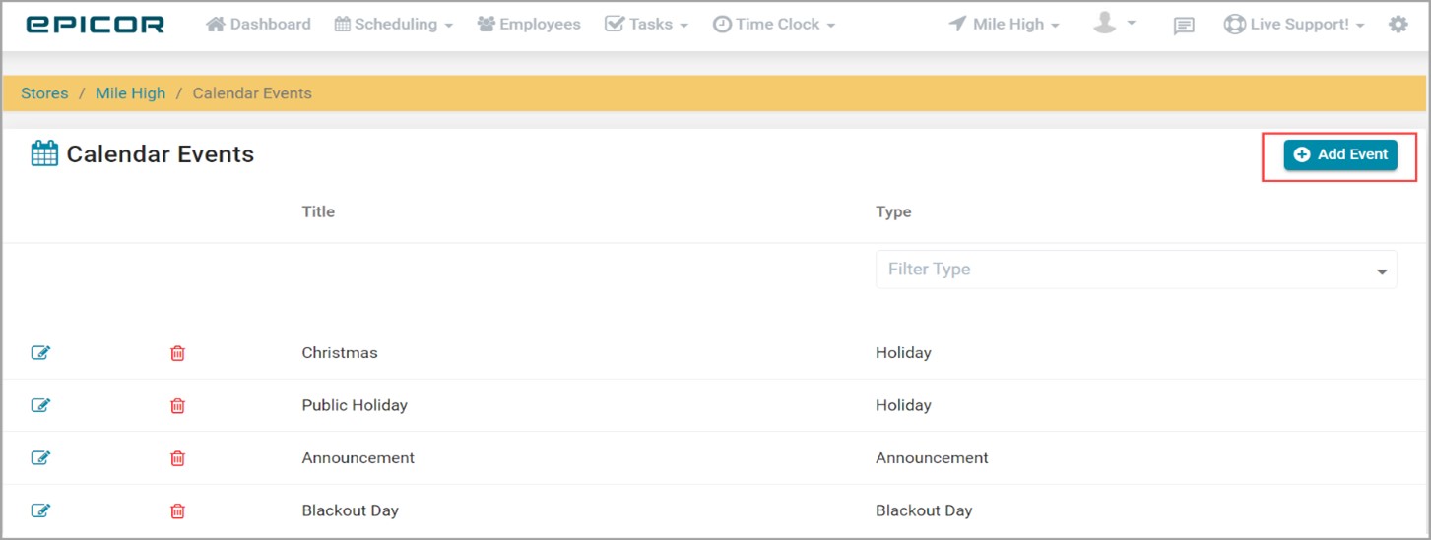This screenshot has width=1431, height=540.
Task: Click the Announcement type cell
Action: click(932, 457)
